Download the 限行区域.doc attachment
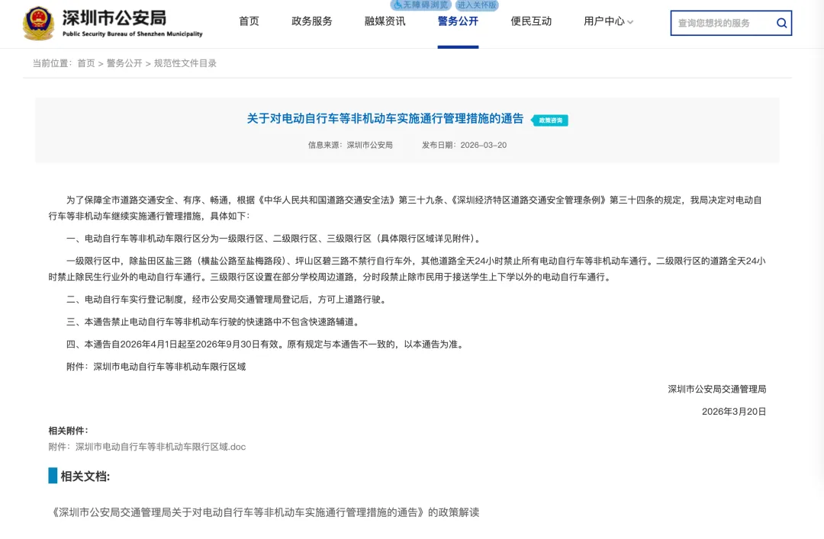This screenshot has height=539, width=824. (147, 447)
